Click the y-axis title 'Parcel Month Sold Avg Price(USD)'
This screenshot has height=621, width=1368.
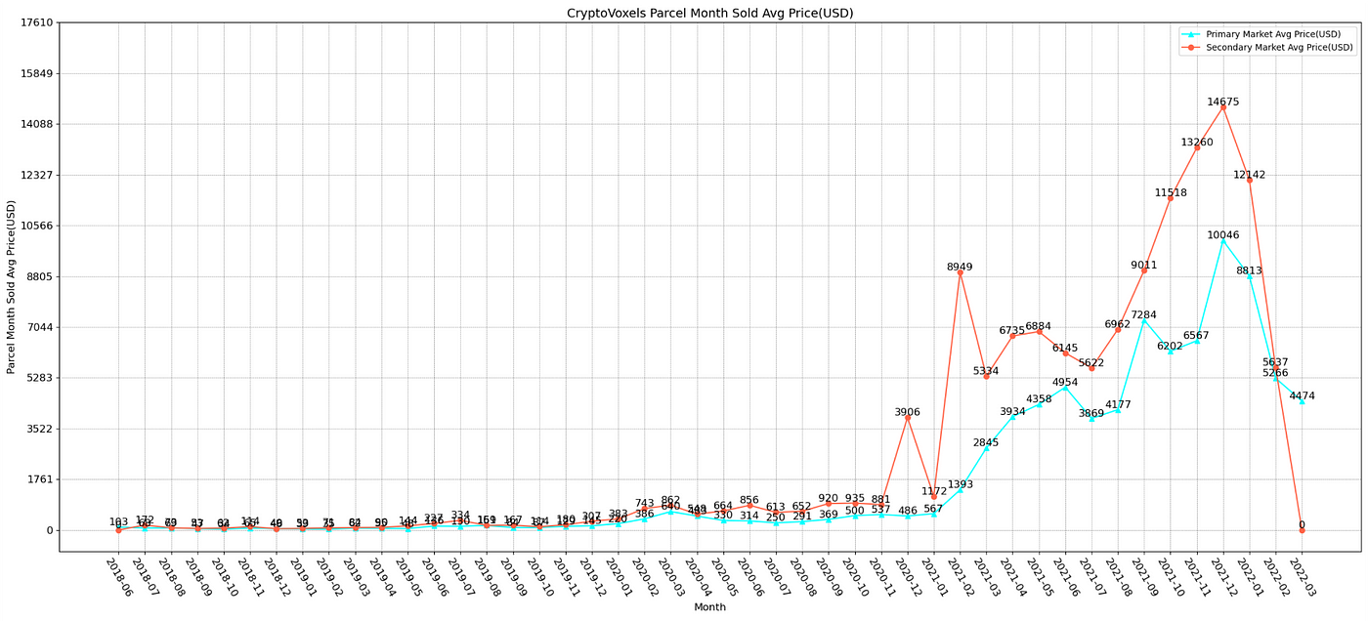pos(11,287)
